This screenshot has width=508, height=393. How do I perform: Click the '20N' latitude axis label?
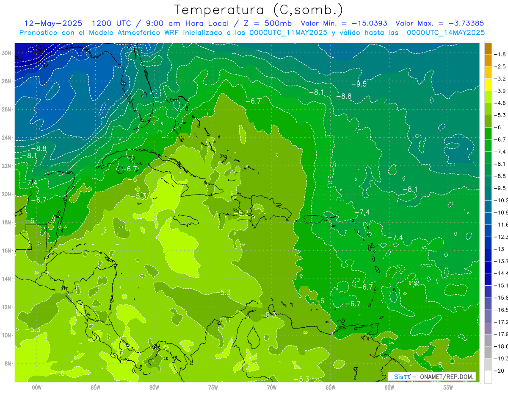coord(6,194)
